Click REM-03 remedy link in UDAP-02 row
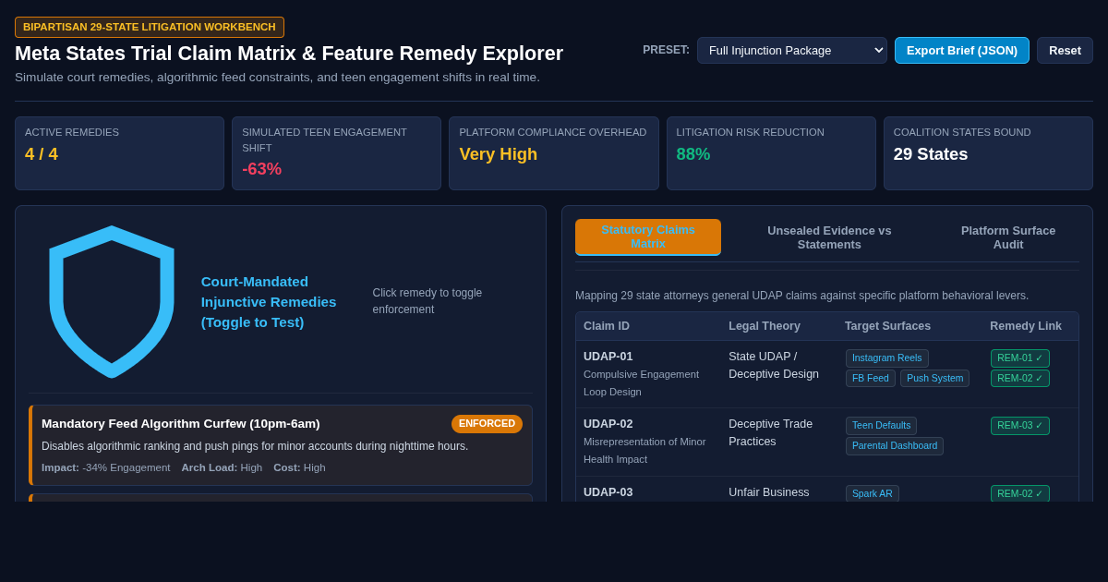The height and width of the screenshot is (582, 1108). point(1020,426)
